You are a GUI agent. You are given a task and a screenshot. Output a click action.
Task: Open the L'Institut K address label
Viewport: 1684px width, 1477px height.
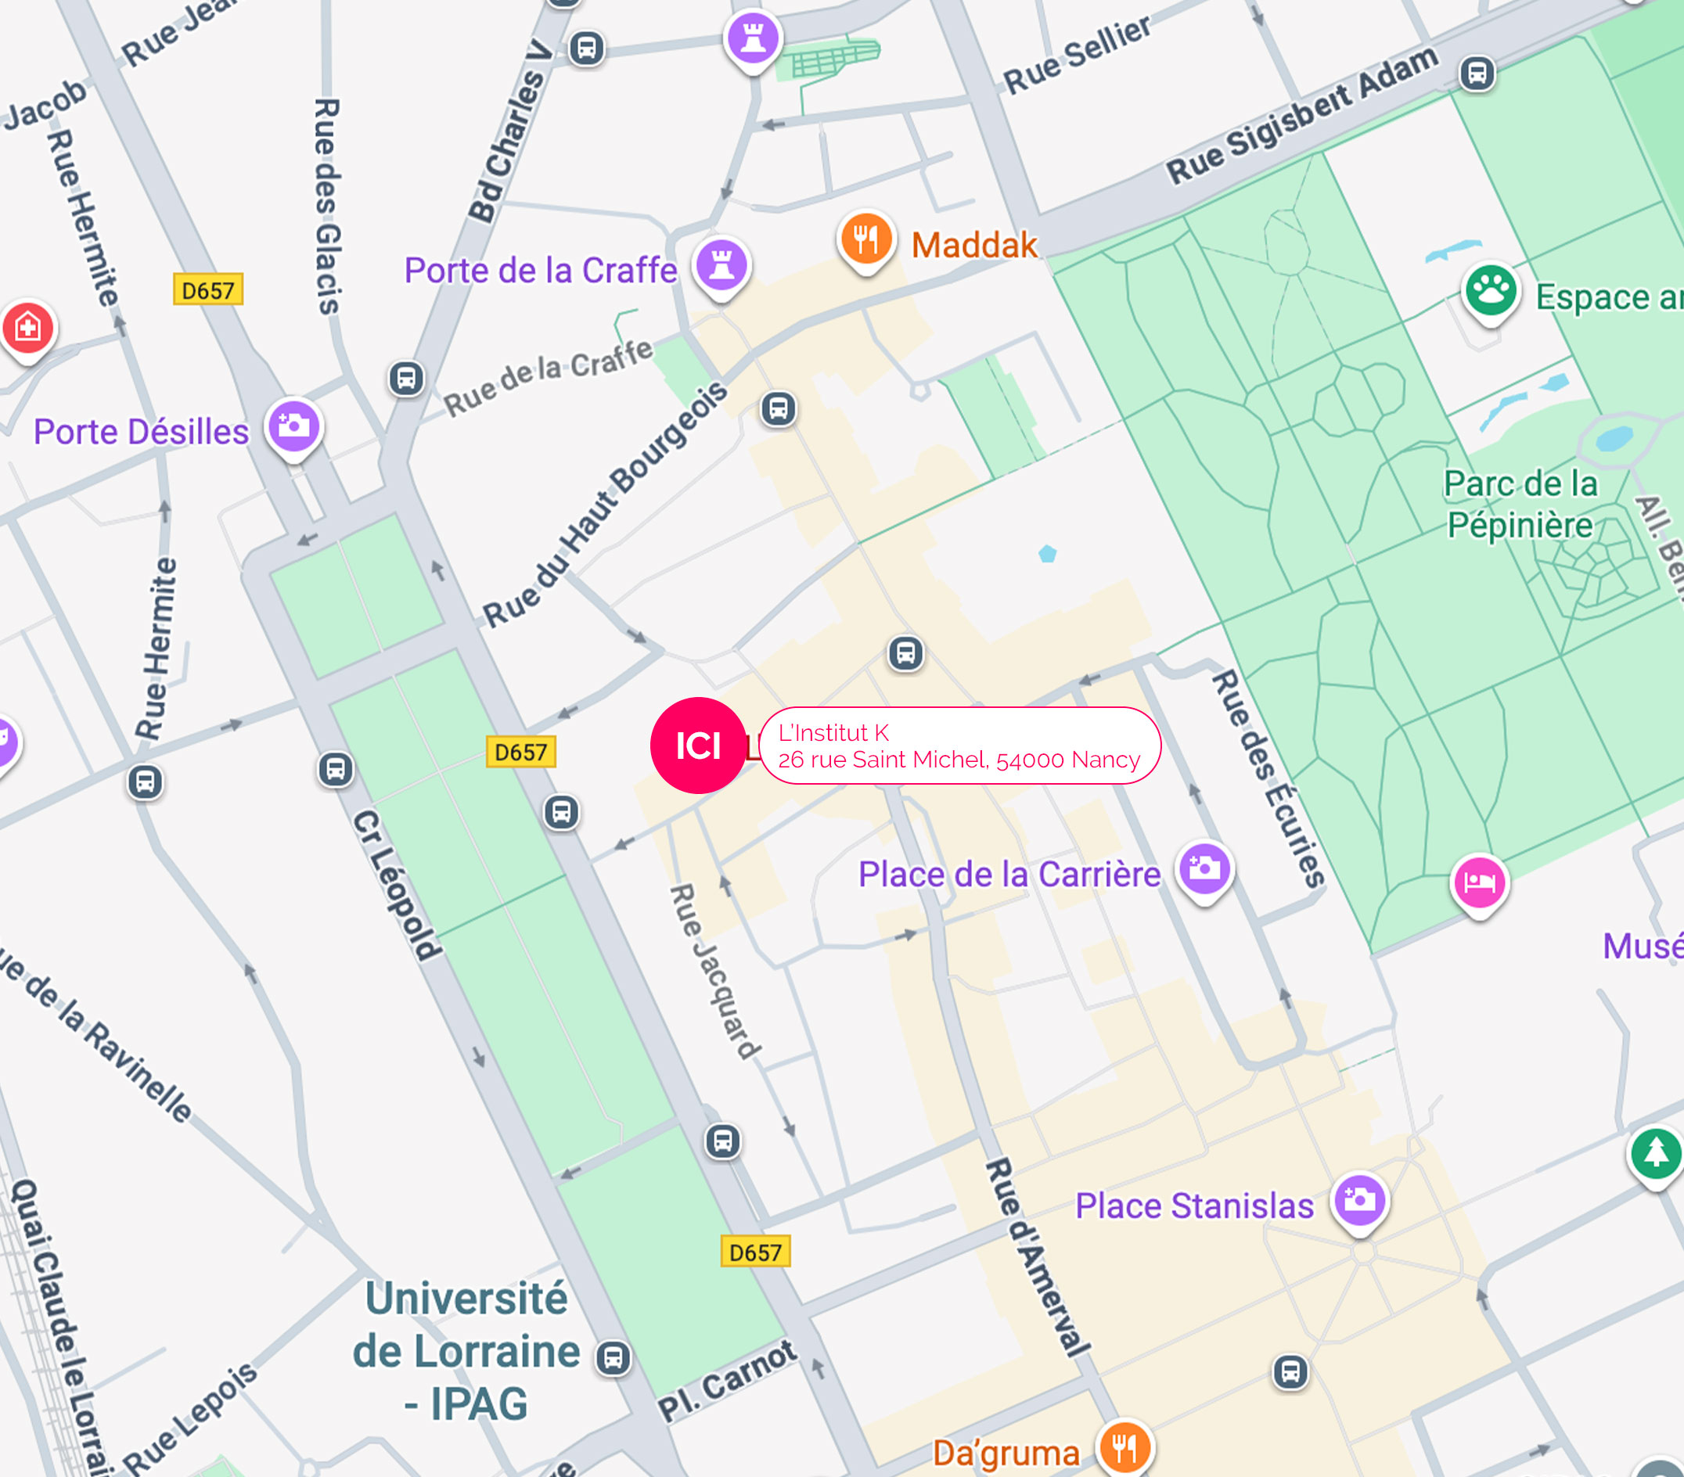pyautogui.click(x=960, y=746)
